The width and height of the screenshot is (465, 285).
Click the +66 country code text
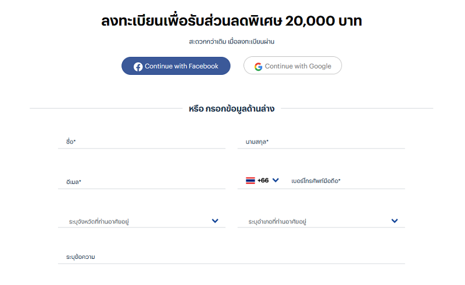click(x=263, y=181)
